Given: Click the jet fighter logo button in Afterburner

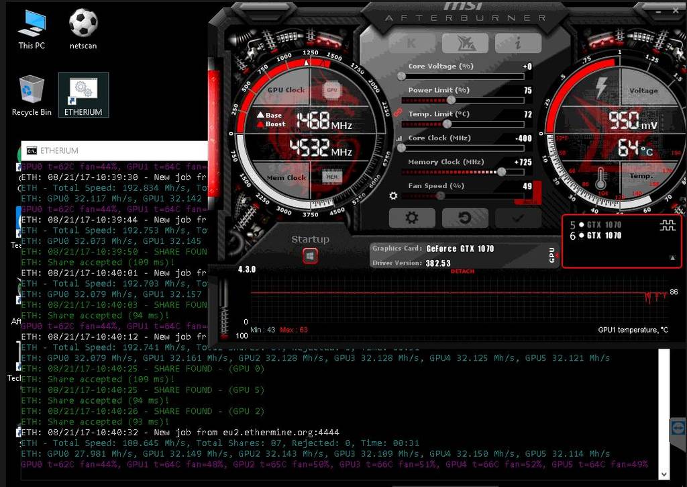Looking at the screenshot, I should pos(465,43).
